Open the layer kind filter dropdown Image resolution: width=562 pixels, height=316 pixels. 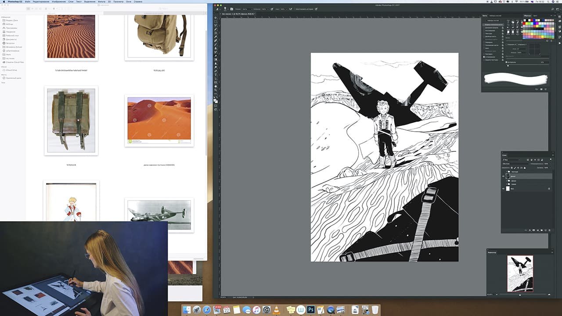pyautogui.click(x=511, y=160)
